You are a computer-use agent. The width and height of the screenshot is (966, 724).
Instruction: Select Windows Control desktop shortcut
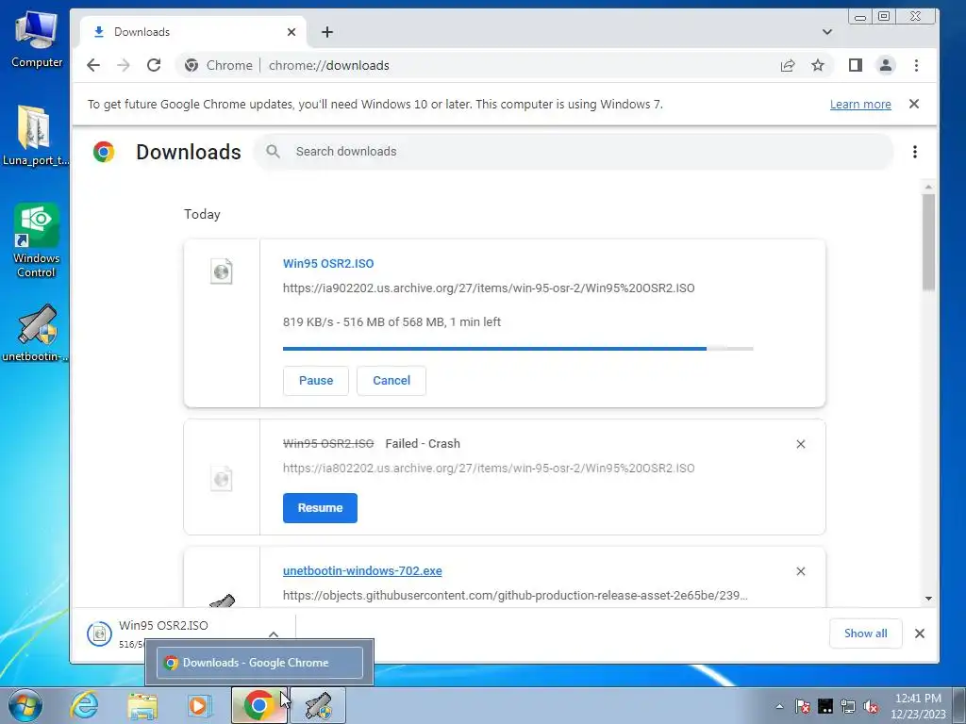(x=37, y=240)
